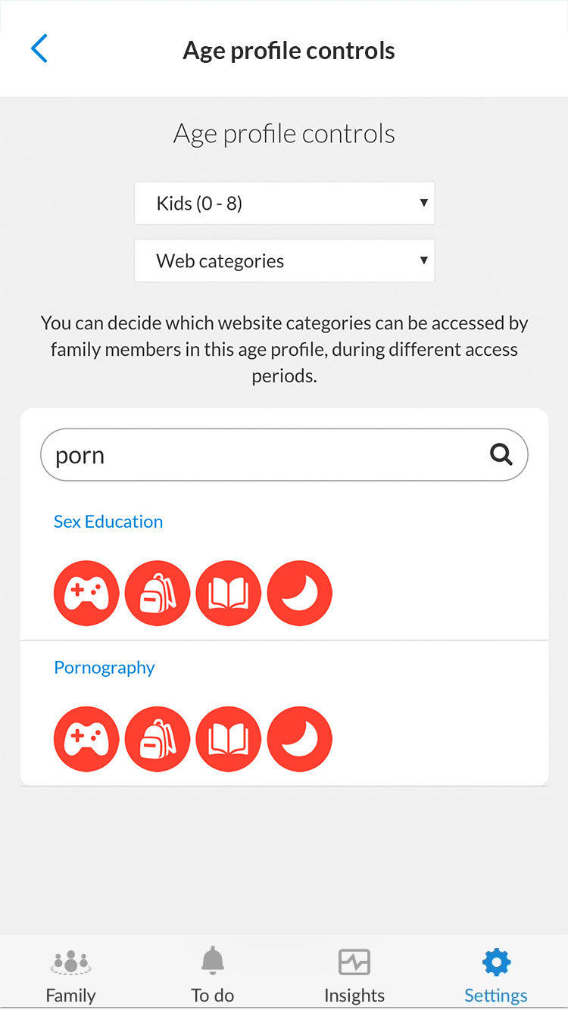Toggle play-time gamepad icon for Sex Education
This screenshot has width=568, height=1010.
click(x=86, y=594)
